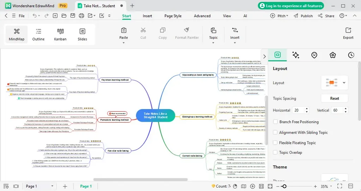The height and width of the screenshot is (191, 361).
Task: Click the export/share arrow icon in quick toolbar
Action: click(x=90, y=15)
